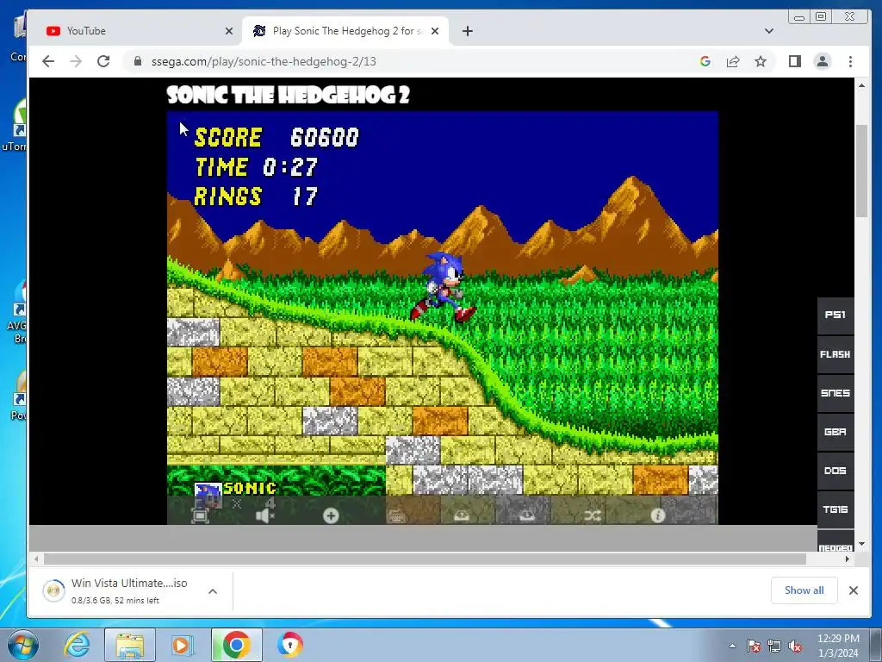The width and height of the screenshot is (882, 662).
Task: Expand the tab search chevron
Action: click(769, 31)
